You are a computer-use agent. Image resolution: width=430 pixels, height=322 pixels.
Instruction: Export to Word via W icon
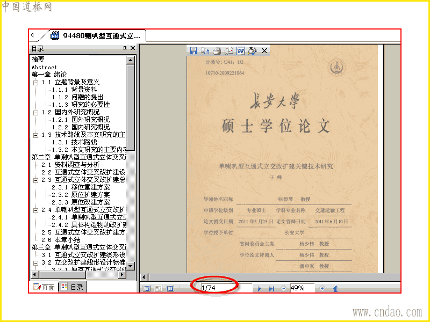click(x=240, y=50)
